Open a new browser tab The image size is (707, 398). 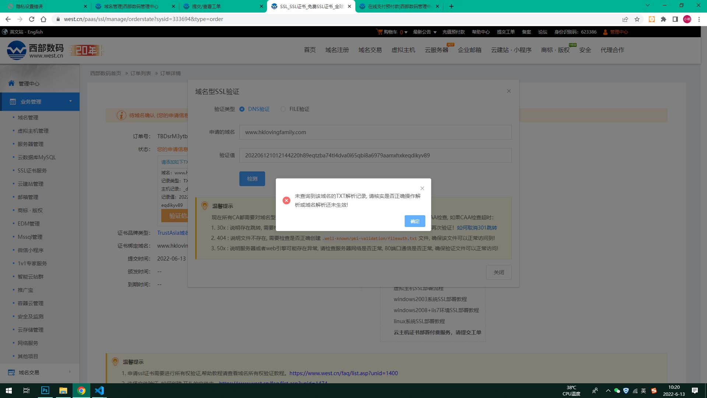click(451, 6)
